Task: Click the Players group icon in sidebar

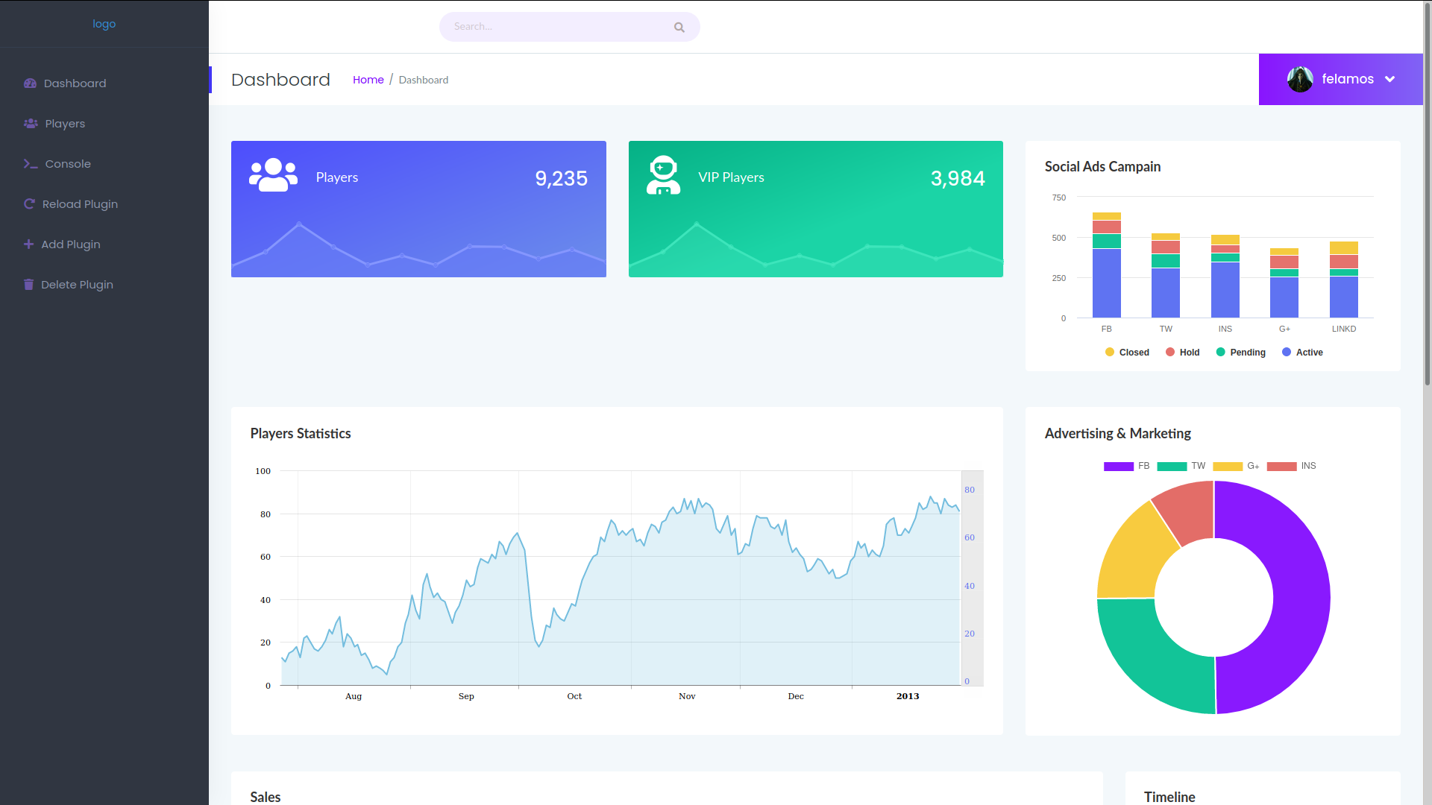Action: (31, 124)
